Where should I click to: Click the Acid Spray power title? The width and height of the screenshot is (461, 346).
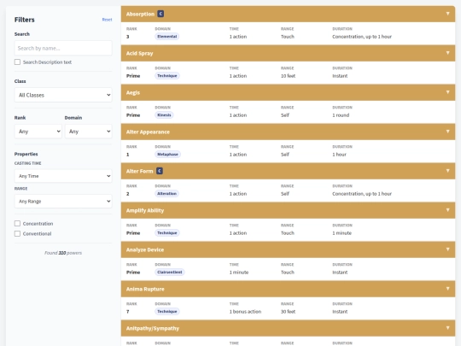pyautogui.click(x=140, y=54)
